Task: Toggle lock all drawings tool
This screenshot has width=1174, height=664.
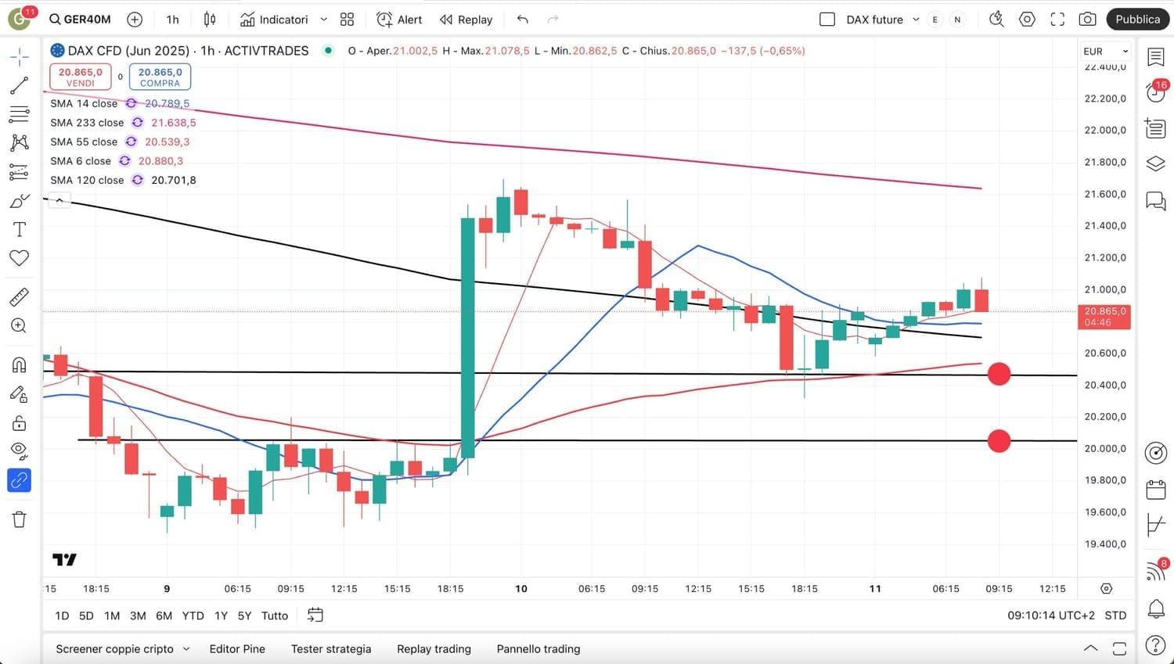Action: (19, 423)
